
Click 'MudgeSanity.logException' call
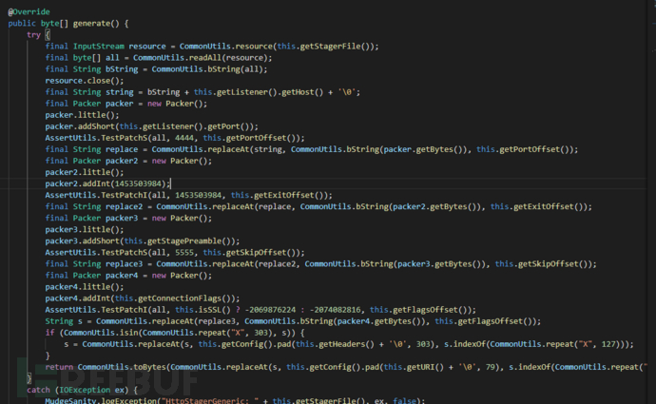[x=101, y=400]
